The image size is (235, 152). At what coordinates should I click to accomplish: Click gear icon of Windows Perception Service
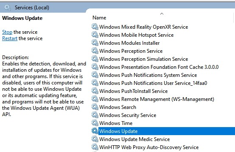coord(95,51)
